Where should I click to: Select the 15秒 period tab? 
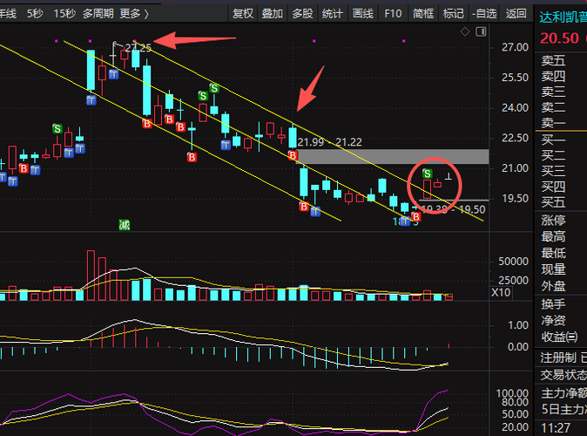click(64, 14)
